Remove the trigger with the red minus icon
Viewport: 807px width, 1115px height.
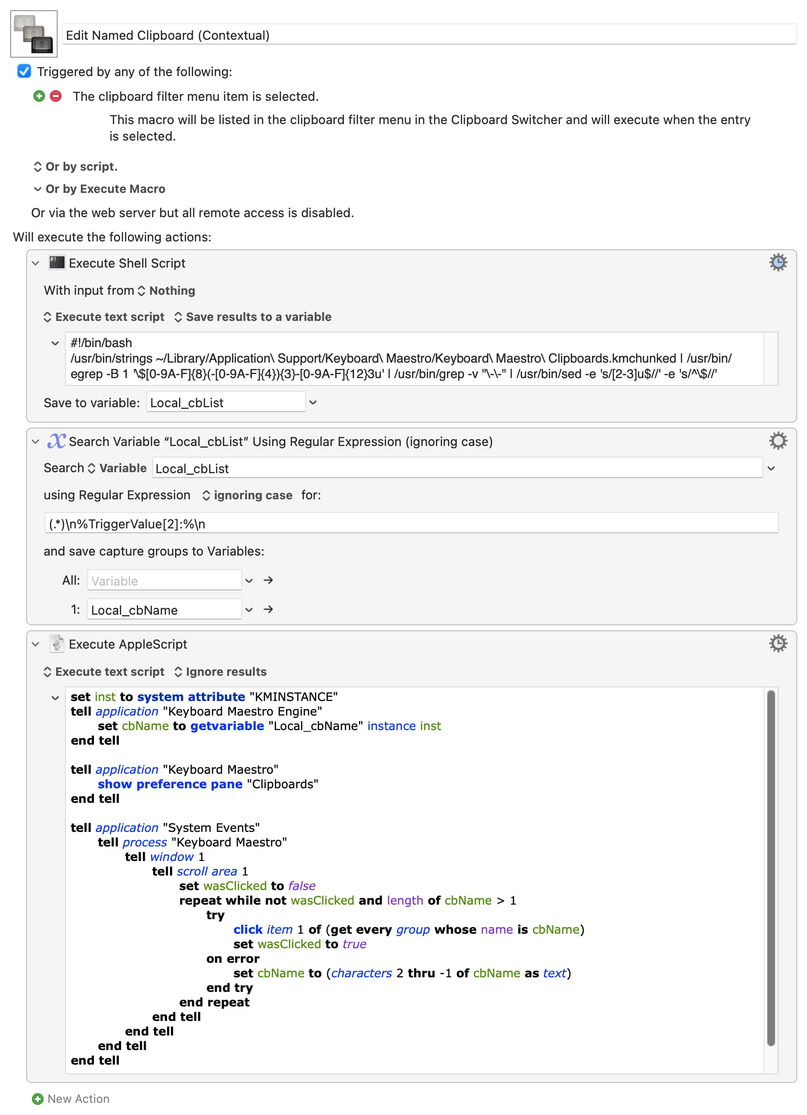tap(56, 96)
